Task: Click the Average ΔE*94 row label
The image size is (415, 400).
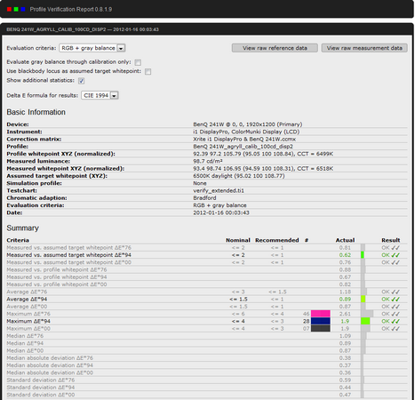Action: 27,300
